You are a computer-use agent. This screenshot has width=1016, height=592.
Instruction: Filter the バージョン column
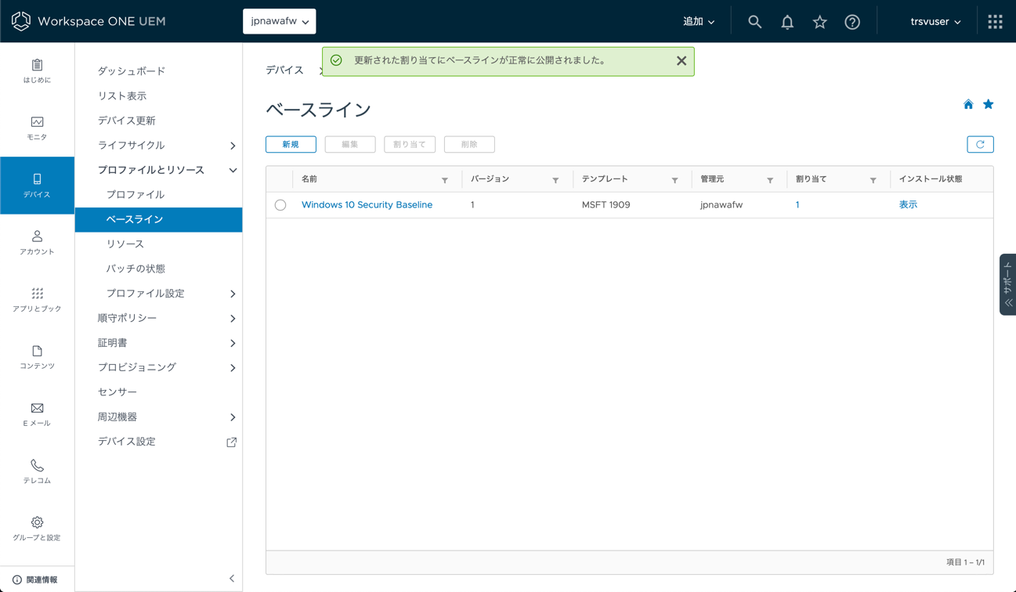click(555, 180)
